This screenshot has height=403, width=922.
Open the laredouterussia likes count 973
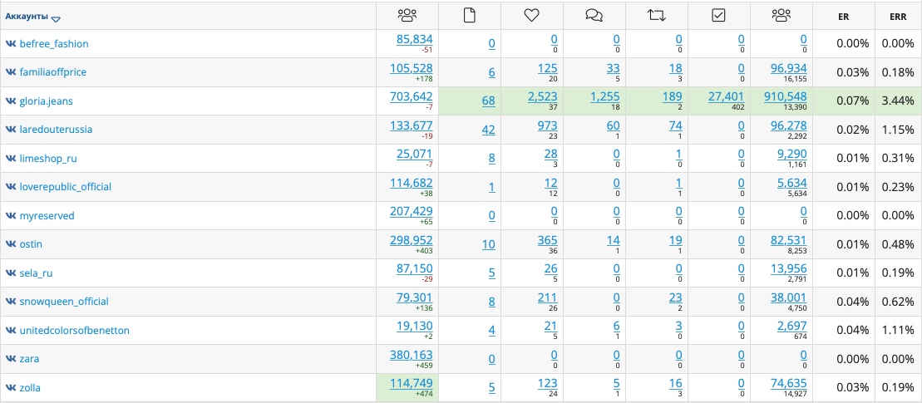coord(547,125)
